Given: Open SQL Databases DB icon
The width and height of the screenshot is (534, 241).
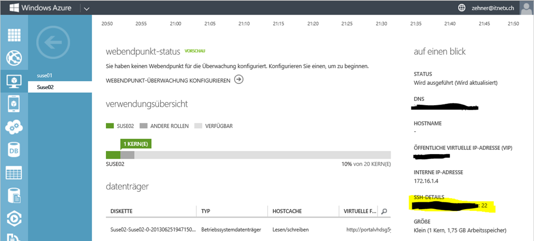Looking at the screenshot, I should coord(14,150).
